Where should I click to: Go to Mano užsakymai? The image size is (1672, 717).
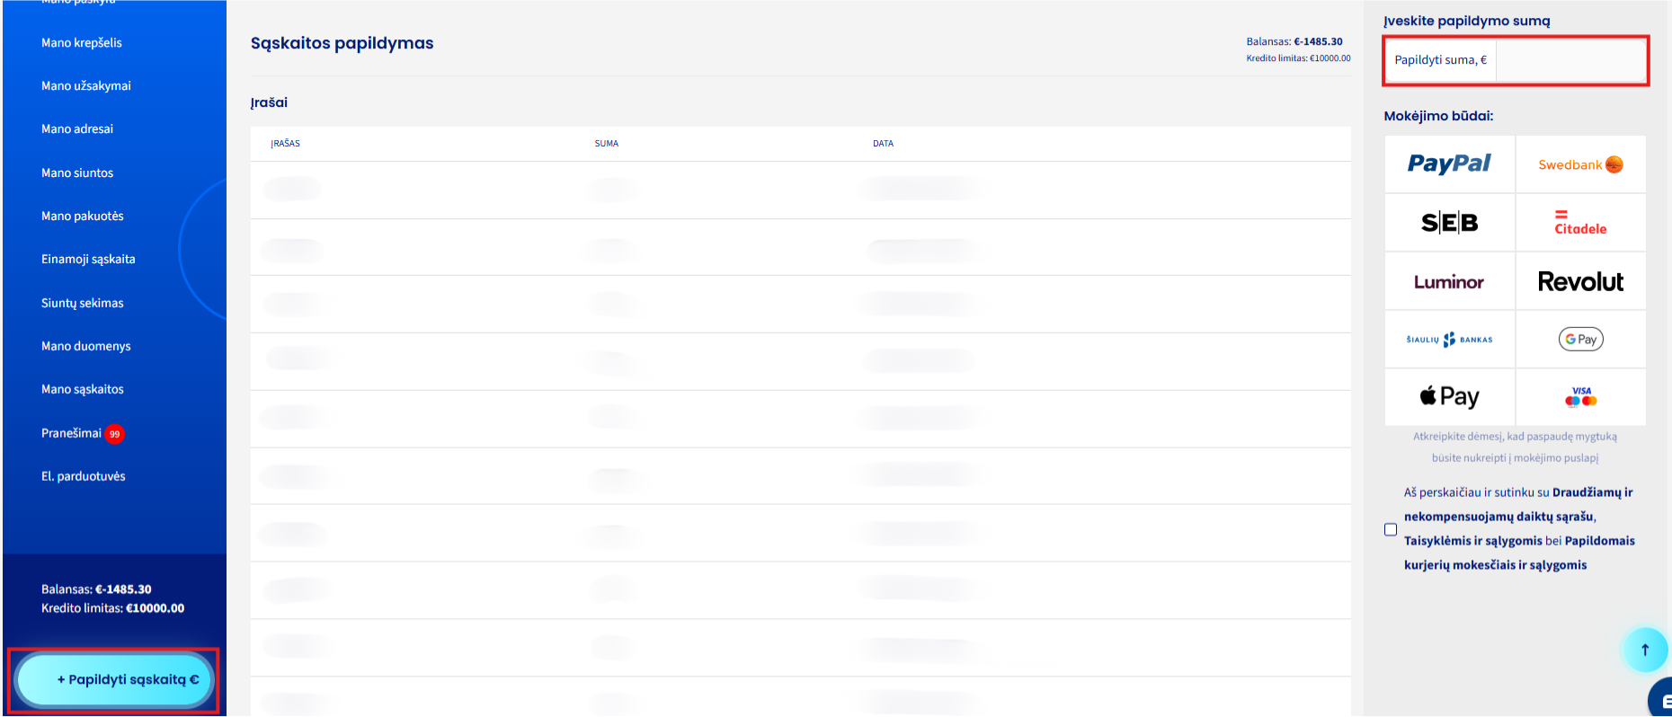[86, 86]
